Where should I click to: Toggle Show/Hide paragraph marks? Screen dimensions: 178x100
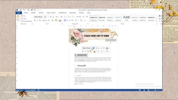[x=87, y=17]
